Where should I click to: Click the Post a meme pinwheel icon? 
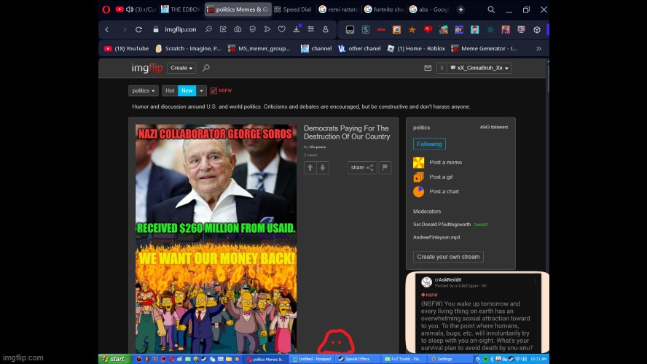[418, 163]
